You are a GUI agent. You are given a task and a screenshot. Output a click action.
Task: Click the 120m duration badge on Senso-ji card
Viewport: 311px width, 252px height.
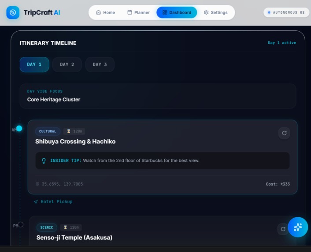[x=71, y=227]
